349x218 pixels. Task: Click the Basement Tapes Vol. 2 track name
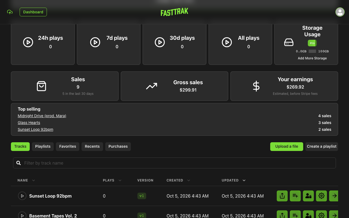click(53, 216)
